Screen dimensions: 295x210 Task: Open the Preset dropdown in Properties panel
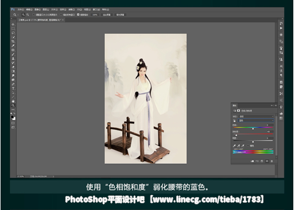[256, 116]
